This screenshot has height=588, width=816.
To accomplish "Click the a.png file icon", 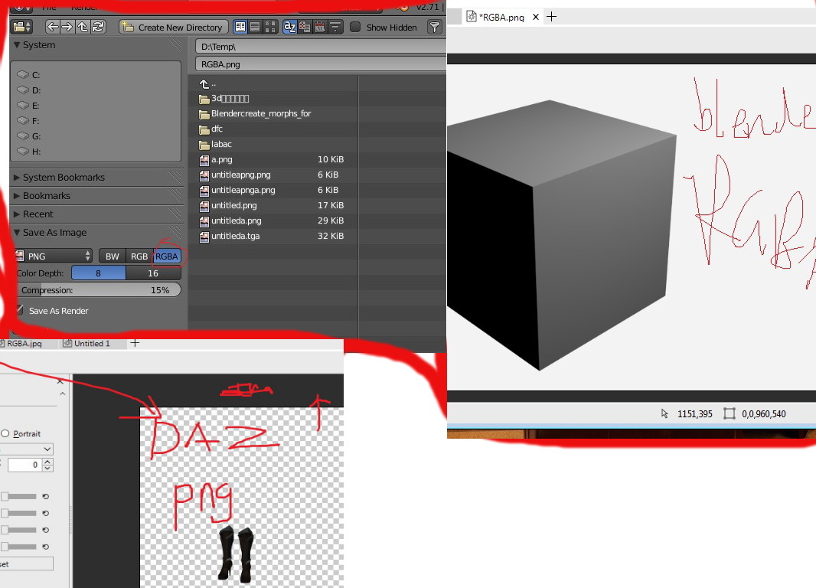I will pos(204,160).
